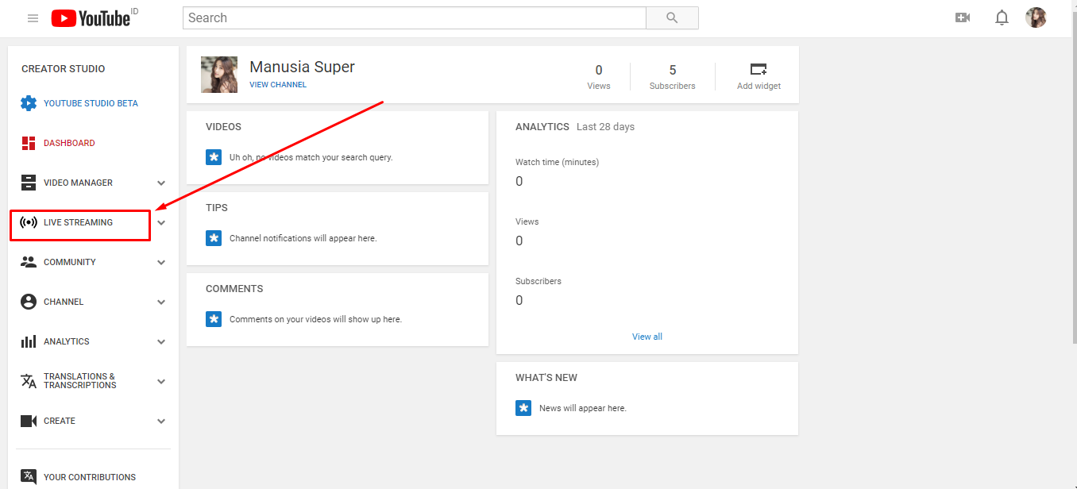Click the Add widget icon
The width and height of the screenshot is (1077, 489).
pyautogui.click(x=759, y=70)
